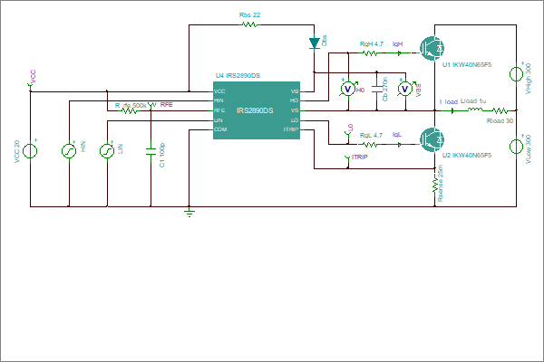Click the LO pin label on the IC
The image size is (544, 362).
pos(294,120)
